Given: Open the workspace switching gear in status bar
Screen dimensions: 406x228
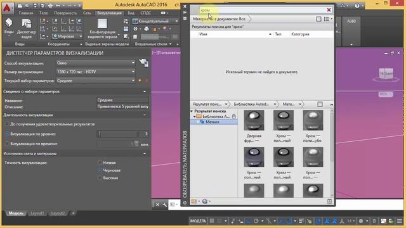Looking at the screenshot, I should (361, 221).
